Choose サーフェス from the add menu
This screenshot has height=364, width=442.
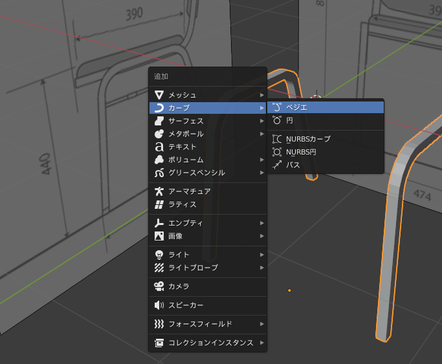(208, 121)
